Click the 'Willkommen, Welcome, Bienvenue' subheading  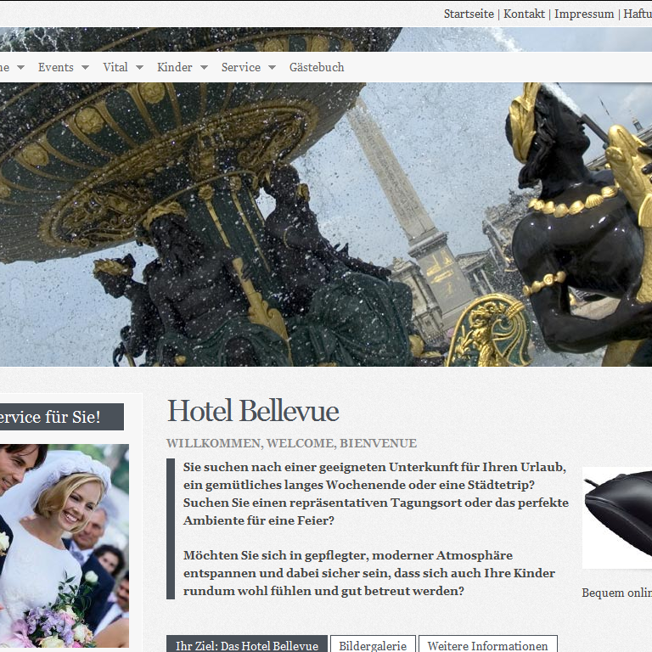(291, 443)
